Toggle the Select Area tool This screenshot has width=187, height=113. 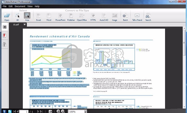27,17
